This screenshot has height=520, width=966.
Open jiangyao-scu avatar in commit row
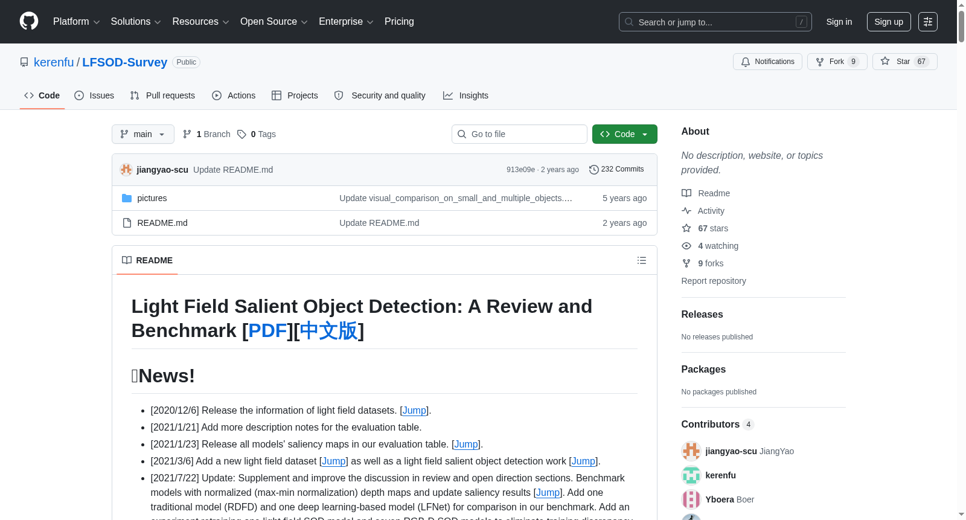point(126,170)
